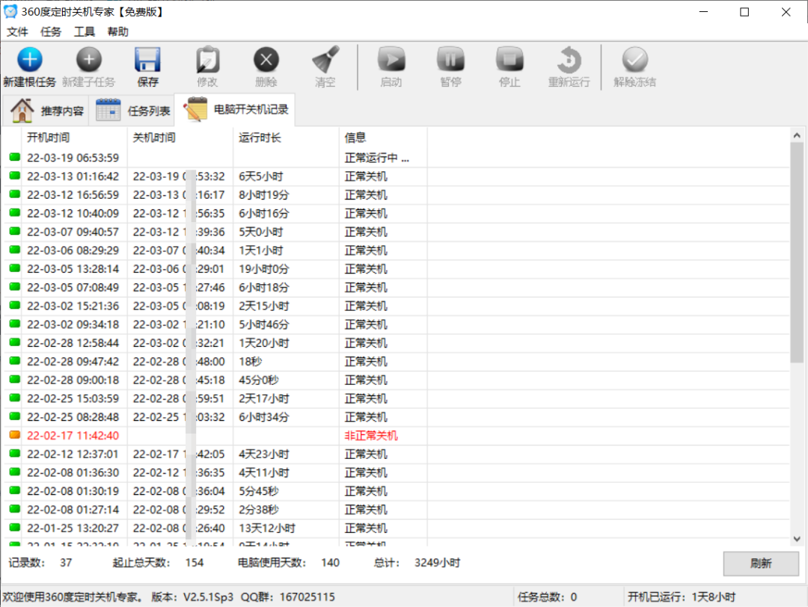Click orange status icon for 22-02-17 11:42:40
This screenshot has width=808, height=607.
pyautogui.click(x=14, y=435)
